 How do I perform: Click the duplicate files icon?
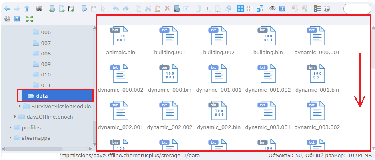pyautogui.click(x=199, y=9)
